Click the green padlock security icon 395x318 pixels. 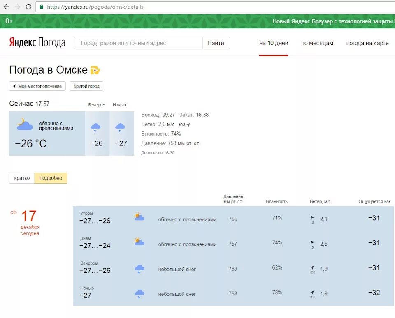42,7
